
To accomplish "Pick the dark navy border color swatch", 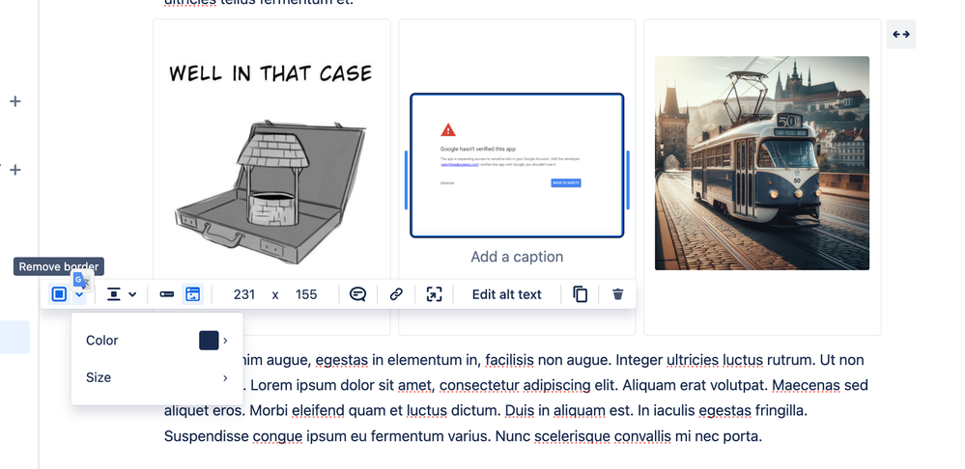I will (x=209, y=341).
